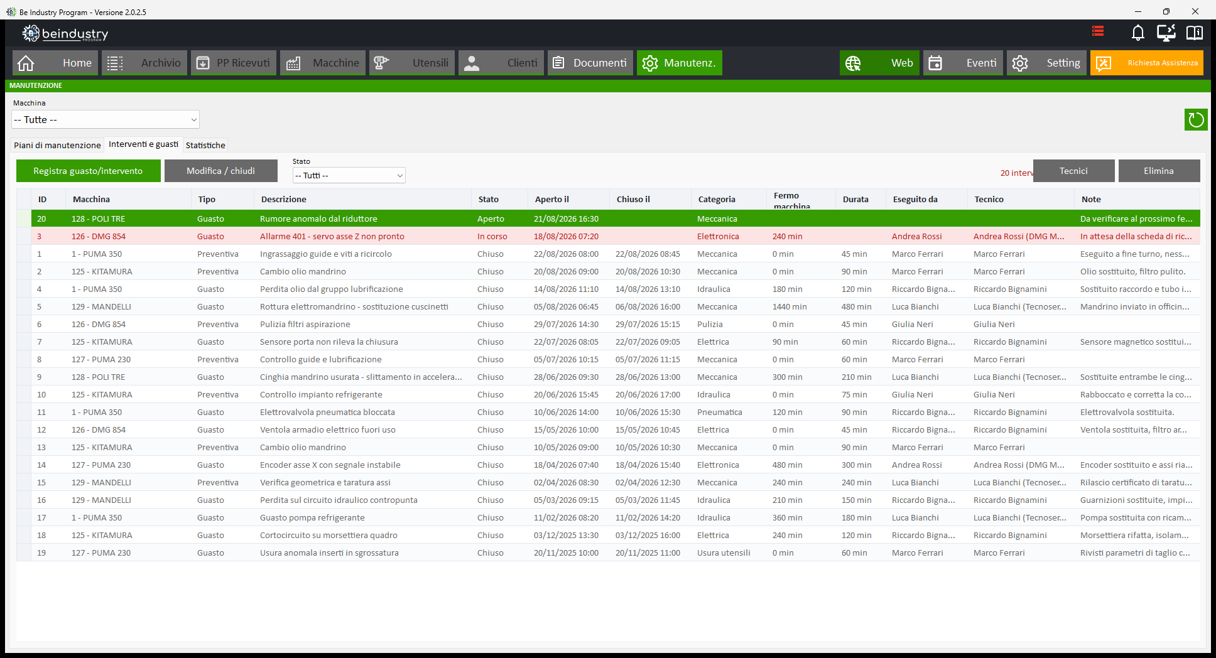Switch to Statistiche tab
The image size is (1216, 658).
coord(205,145)
